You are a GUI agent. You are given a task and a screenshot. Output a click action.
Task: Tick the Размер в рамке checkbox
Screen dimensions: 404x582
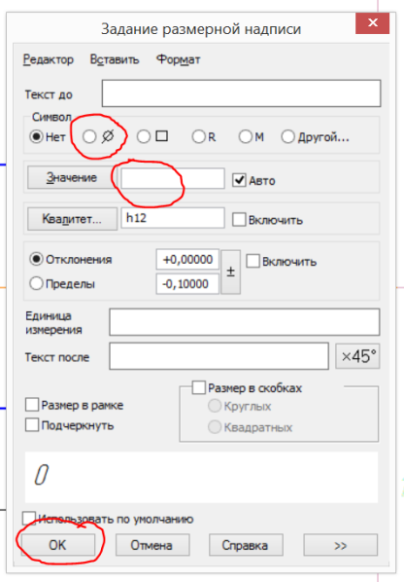point(32,405)
